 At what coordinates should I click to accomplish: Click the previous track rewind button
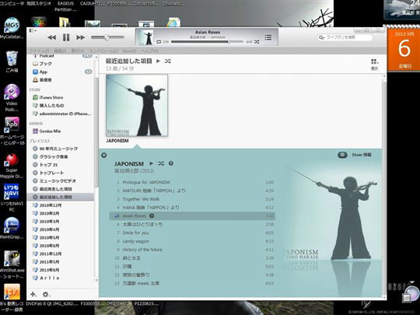click(x=51, y=37)
